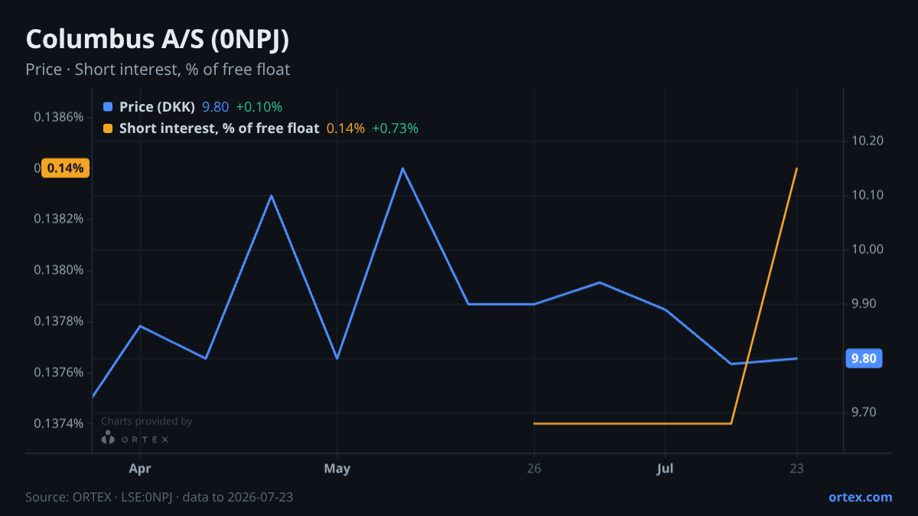The width and height of the screenshot is (918, 516).
Task: Click the 0.1380% left axis label
Action: (x=58, y=270)
